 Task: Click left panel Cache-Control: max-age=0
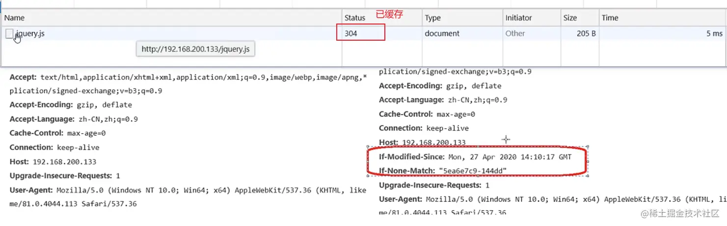tap(57, 133)
